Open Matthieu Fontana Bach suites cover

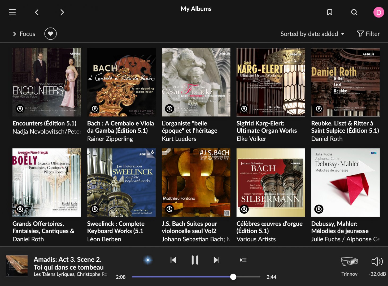click(x=196, y=182)
